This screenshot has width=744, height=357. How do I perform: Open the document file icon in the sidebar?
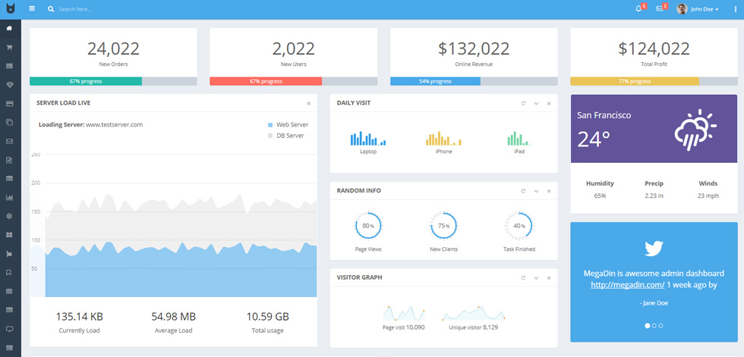click(9, 160)
